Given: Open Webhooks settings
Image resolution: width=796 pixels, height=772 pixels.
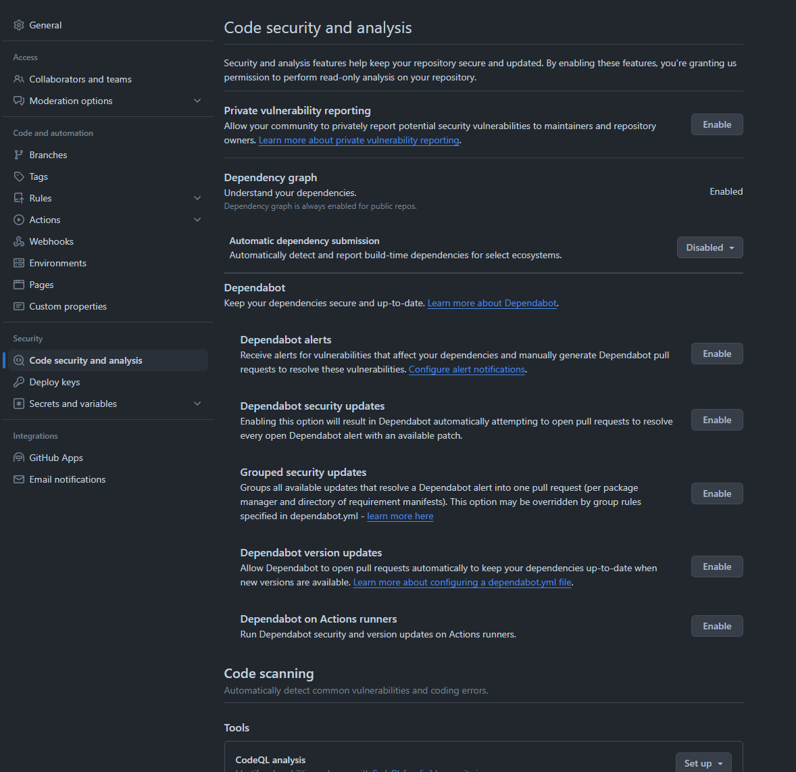Looking at the screenshot, I should point(107,242).
